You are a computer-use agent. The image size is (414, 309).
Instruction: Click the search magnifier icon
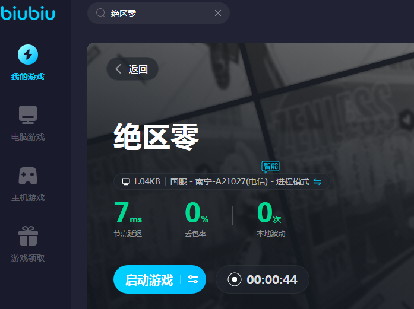pyautogui.click(x=100, y=13)
